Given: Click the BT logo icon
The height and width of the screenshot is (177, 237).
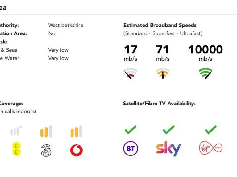Looking at the screenshot, I should (x=131, y=149).
